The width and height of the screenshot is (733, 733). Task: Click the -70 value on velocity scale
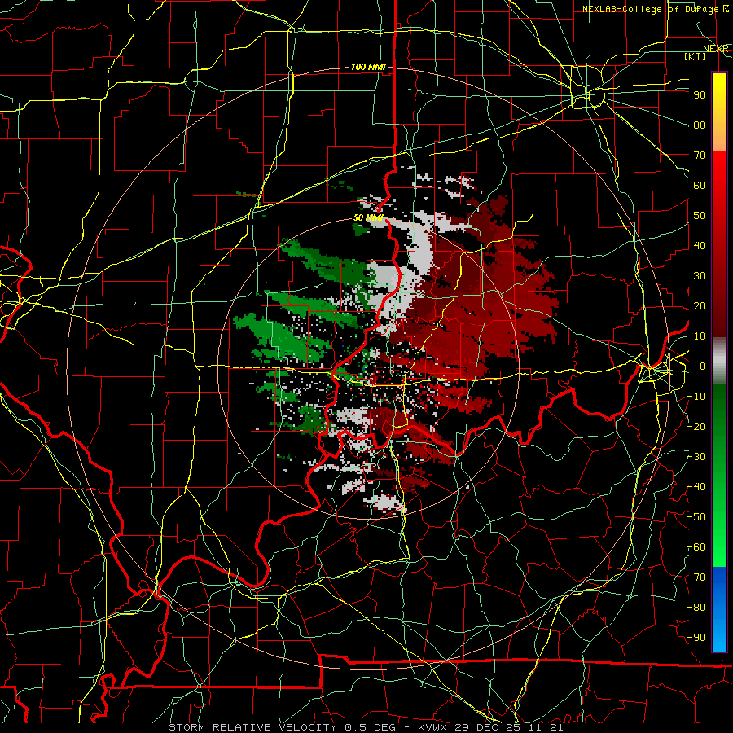696,577
